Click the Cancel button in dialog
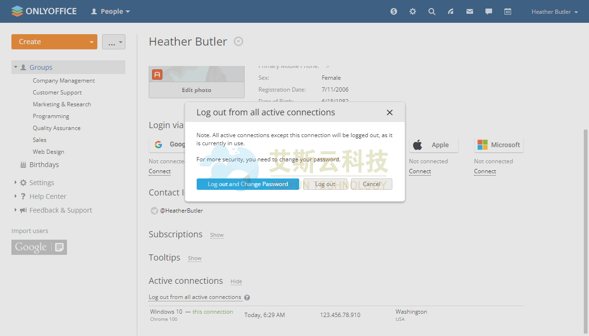 (x=371, y=184)
